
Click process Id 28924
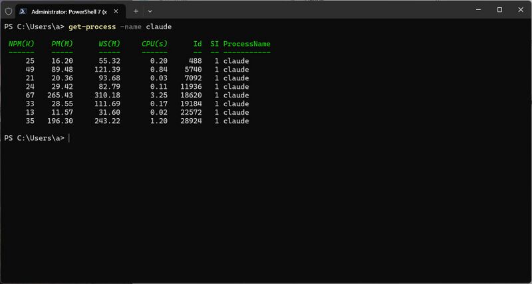191,121
